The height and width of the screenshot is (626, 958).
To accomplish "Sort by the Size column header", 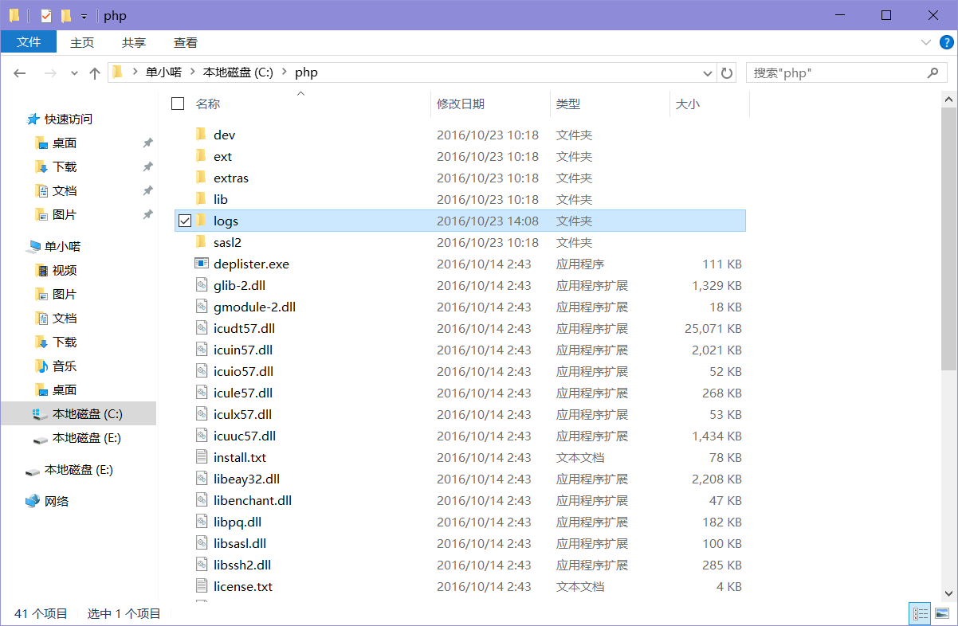I will point(688,104).
